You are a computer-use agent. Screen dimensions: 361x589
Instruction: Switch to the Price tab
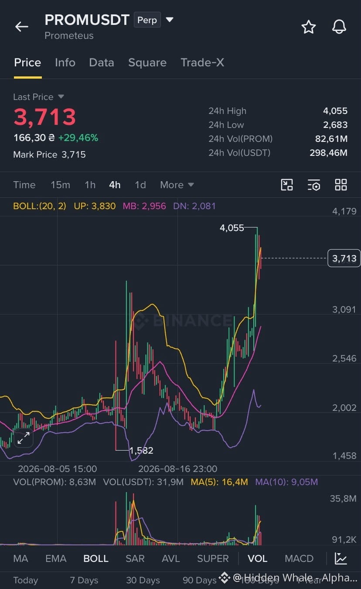click(x=27, y=62)
